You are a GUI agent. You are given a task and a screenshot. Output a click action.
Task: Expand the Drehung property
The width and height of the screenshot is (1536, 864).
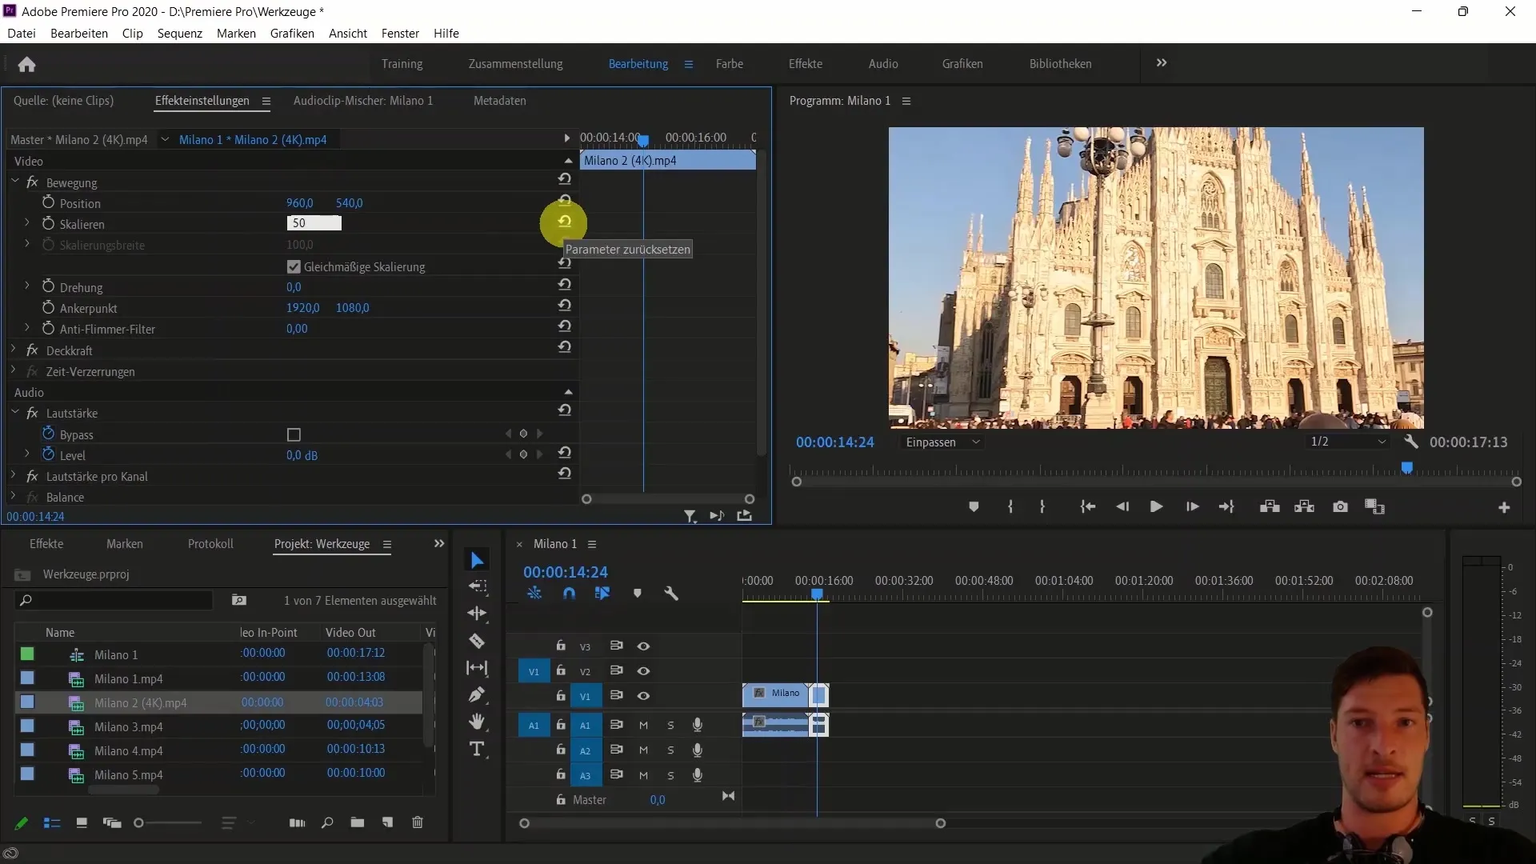pyautogui.click(x=27, y=286)
